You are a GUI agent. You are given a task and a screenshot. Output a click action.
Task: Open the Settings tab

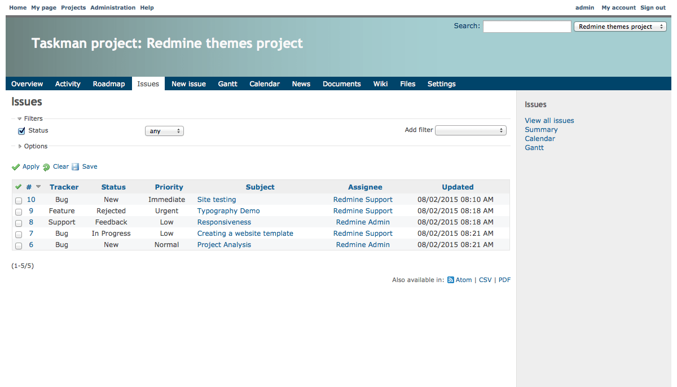click(442, 84)
